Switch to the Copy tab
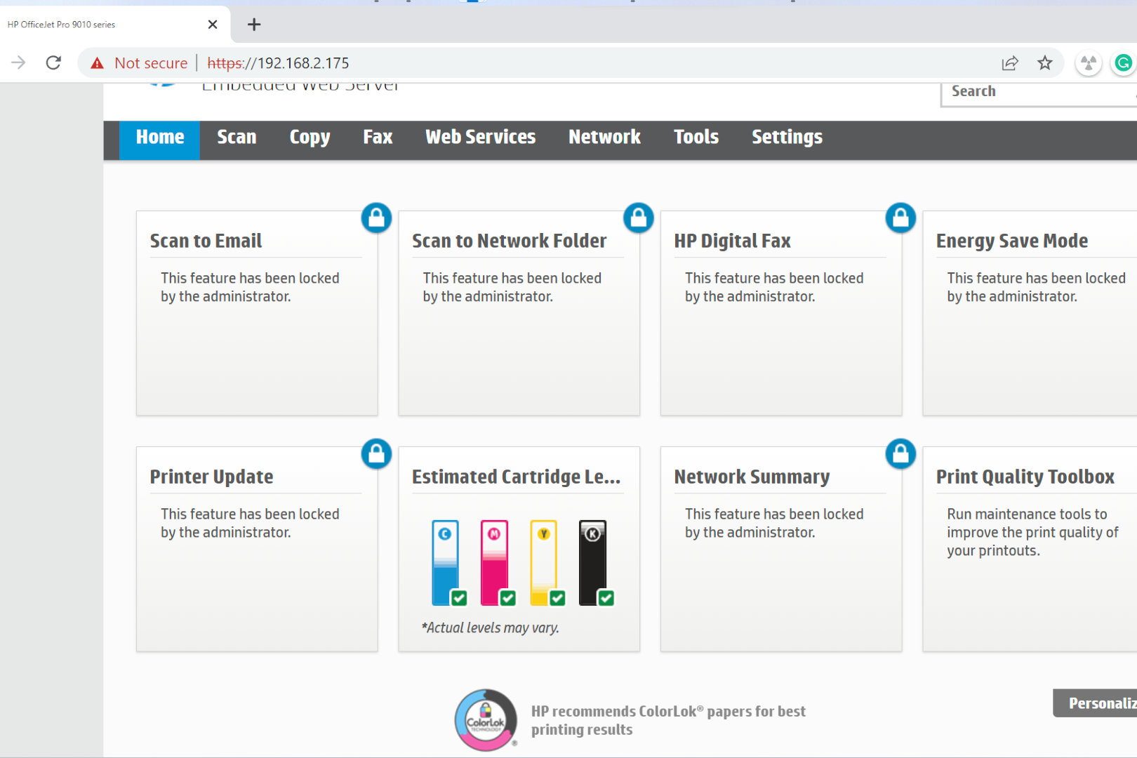1137x758 pixels. point(310,138)
